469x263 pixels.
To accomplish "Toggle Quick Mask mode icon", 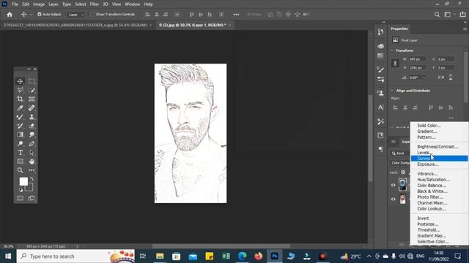I will [20, 198].
